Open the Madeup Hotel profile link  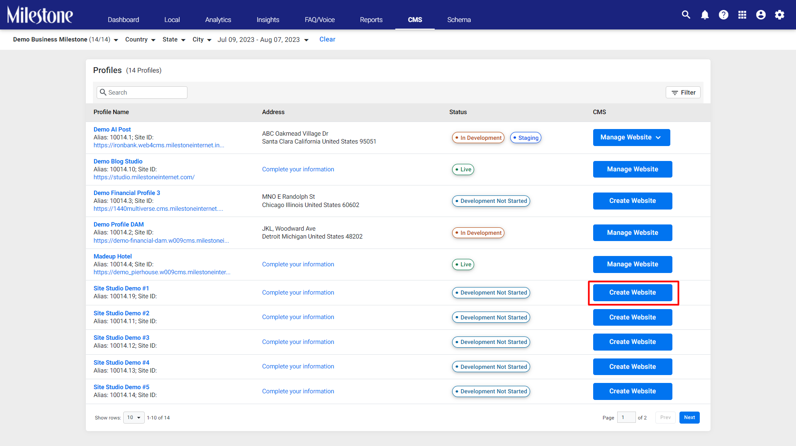[112, 256]
